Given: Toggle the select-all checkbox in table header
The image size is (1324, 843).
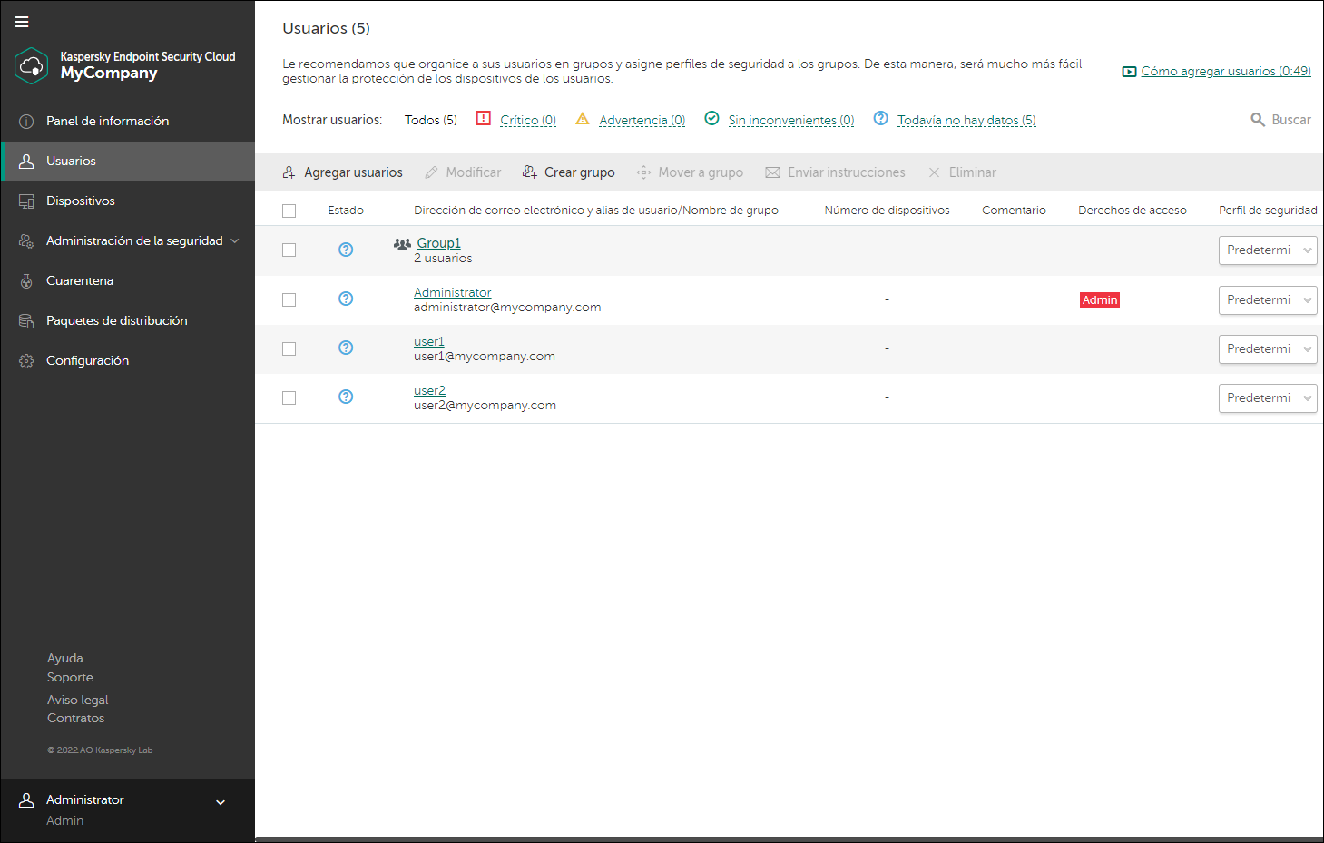Looking at the screenshot, I should [x=289, y=211].
